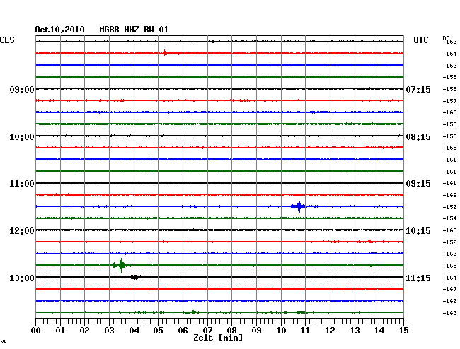Click minute tick label 02 on time axis

(x=84, y=331)
